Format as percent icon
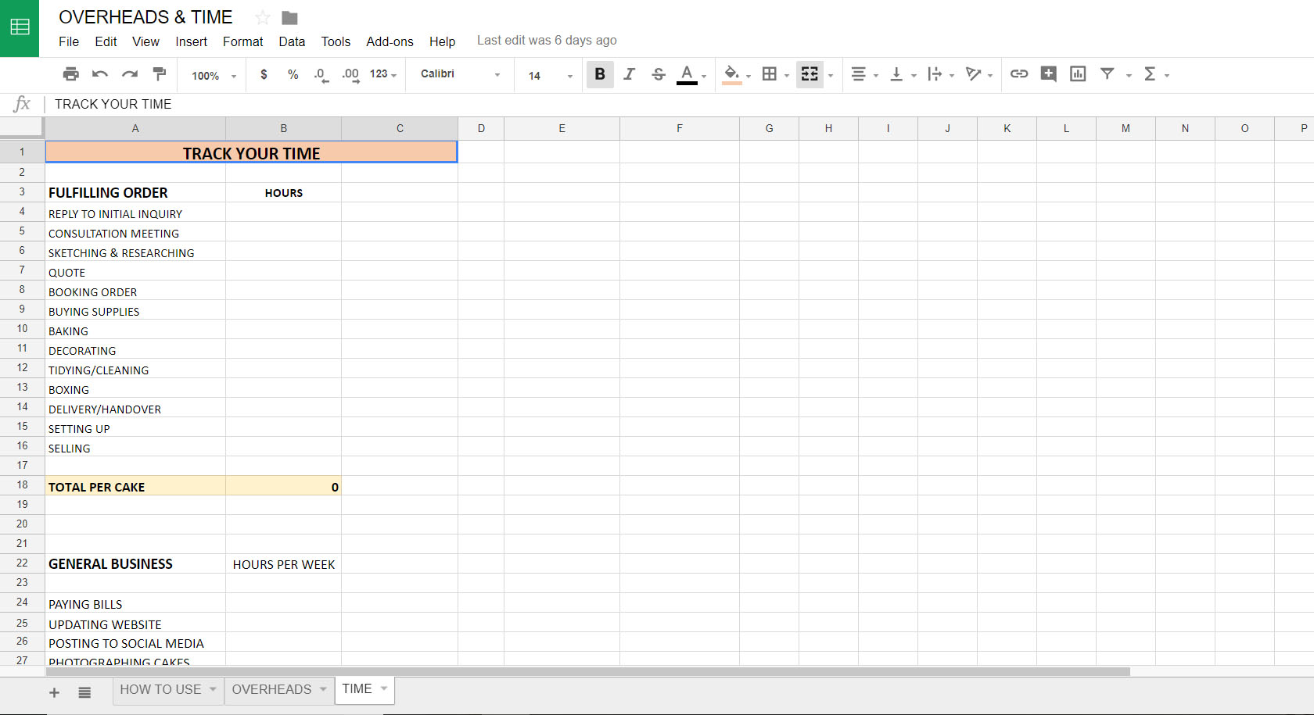1314x715 pixels. (293, 74)
